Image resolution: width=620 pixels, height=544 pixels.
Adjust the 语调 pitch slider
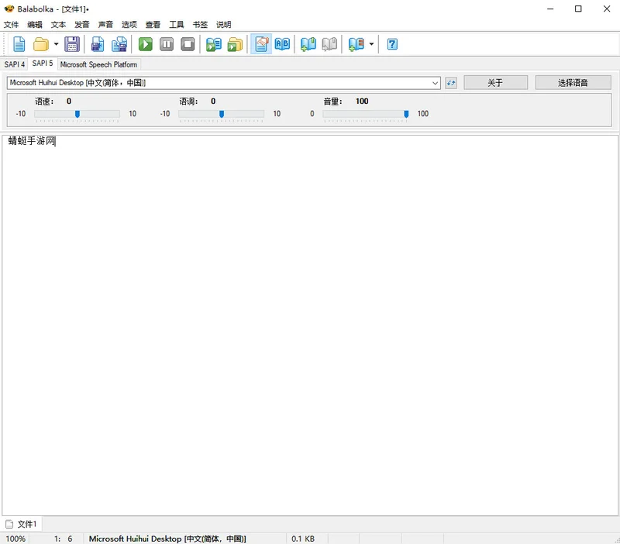[x=222, y=114]
